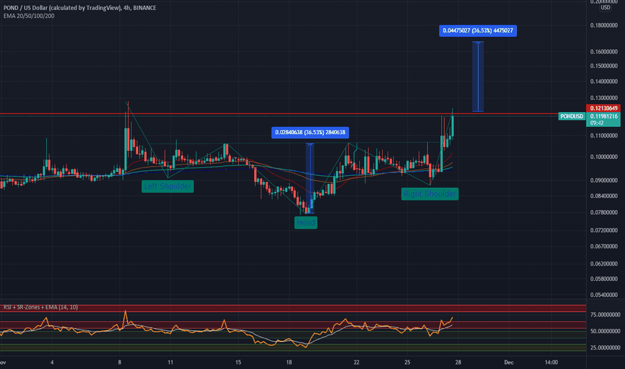Select the tall blue price target projection bar

478,76
